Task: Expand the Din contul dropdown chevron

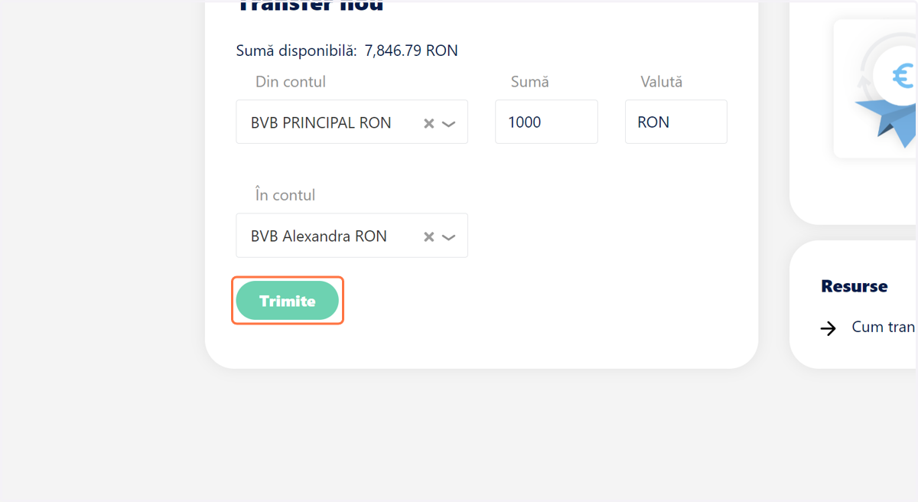Action: (449, 124)
